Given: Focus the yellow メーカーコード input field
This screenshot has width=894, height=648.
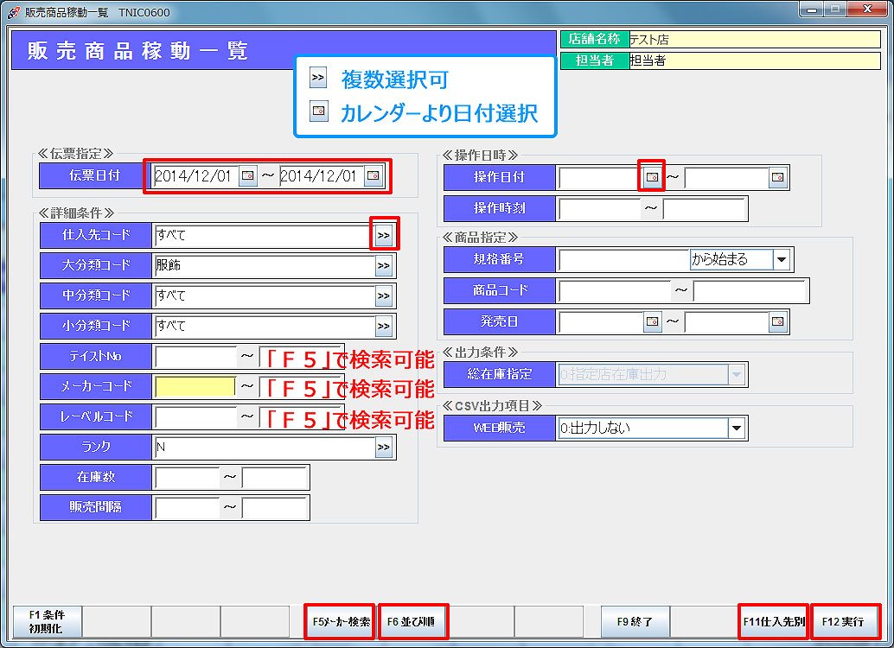Looking at the screenshot, I should (195, 386).
